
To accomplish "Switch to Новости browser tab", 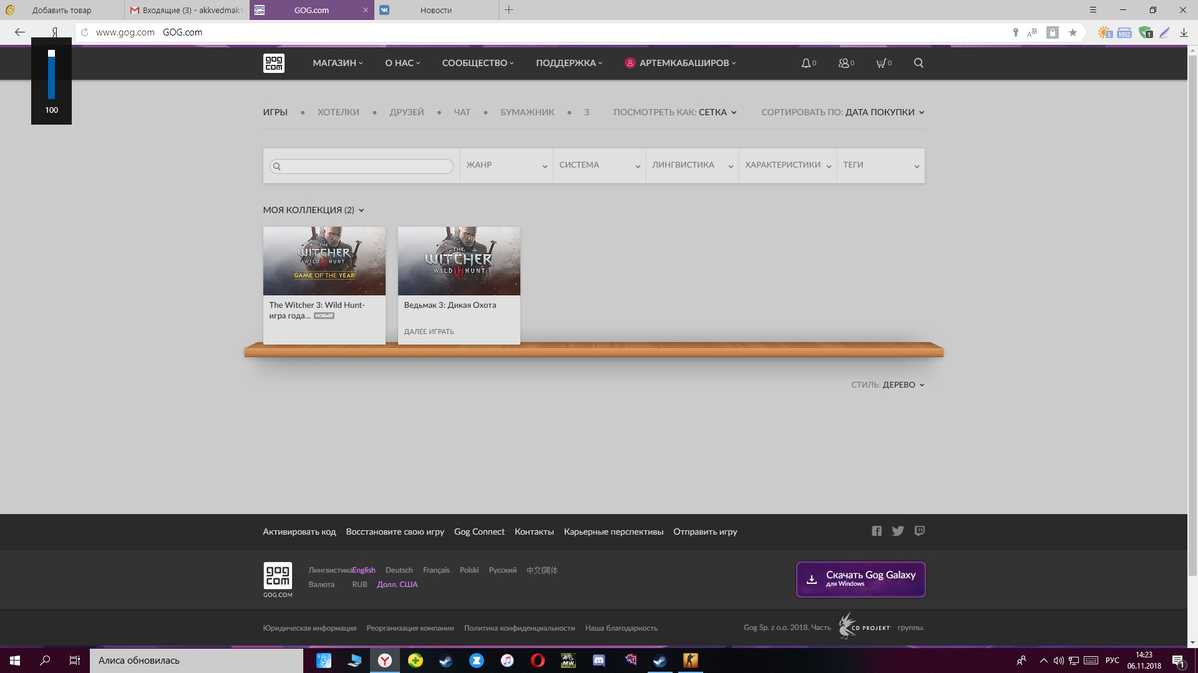I will point(436,10).
